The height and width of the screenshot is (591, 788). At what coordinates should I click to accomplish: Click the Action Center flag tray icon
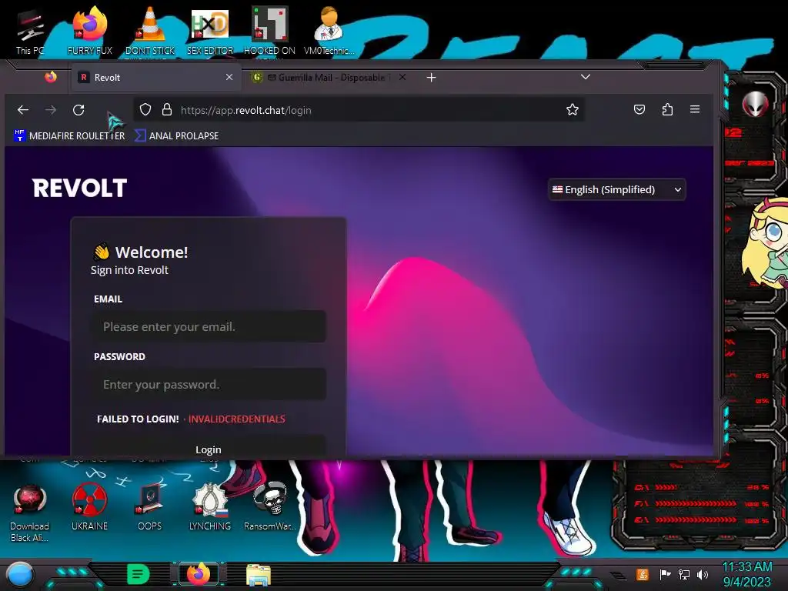[x=665, y=574]
